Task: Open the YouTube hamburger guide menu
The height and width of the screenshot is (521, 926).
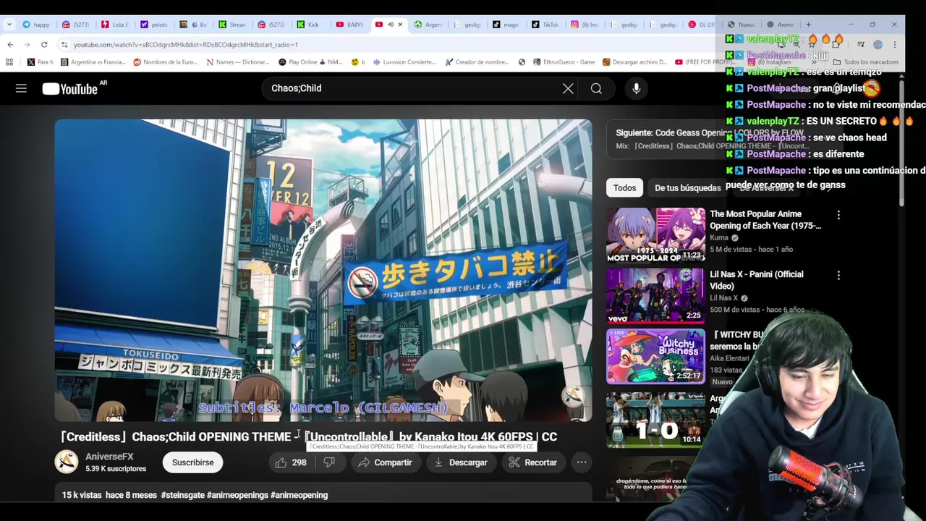Action: [x=21, y=88]
